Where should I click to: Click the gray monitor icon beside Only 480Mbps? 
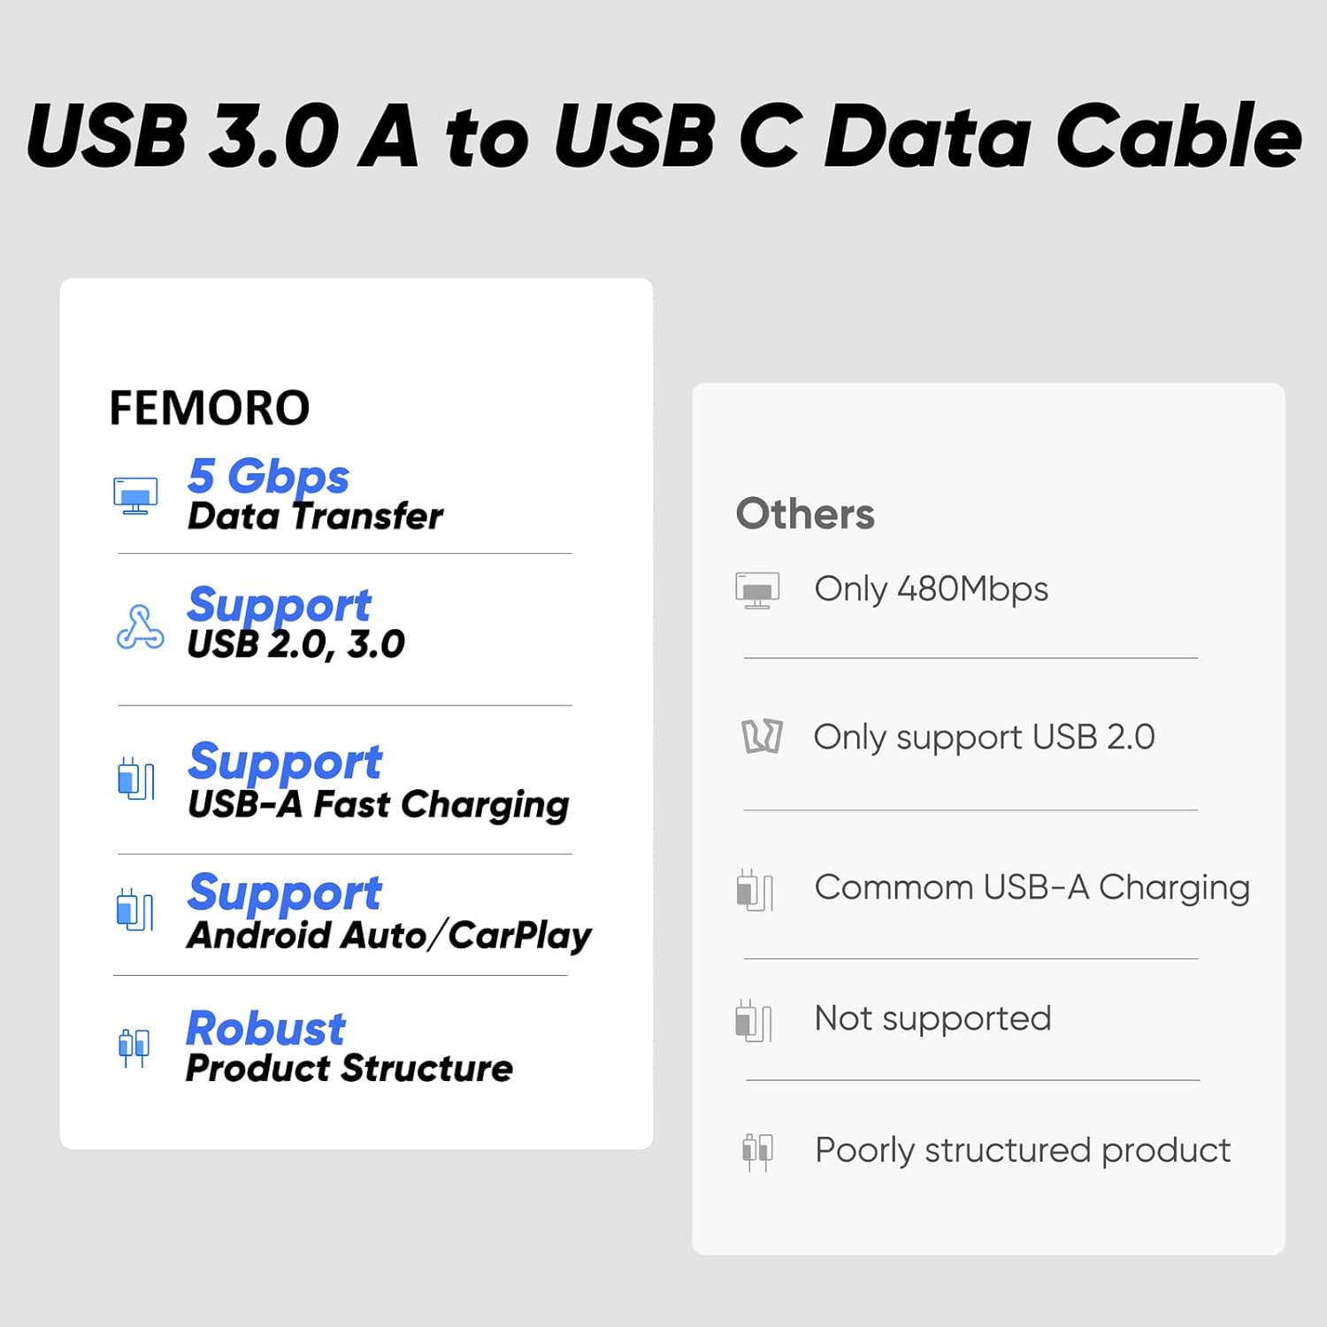pos(757,590)
